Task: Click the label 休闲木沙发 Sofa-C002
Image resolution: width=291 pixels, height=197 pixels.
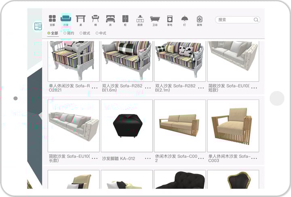Action: [176, 159]
